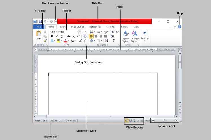Screen dimensions: 211x140
Task: Open the Paragraph dialog box launcher
Action: 119,45
